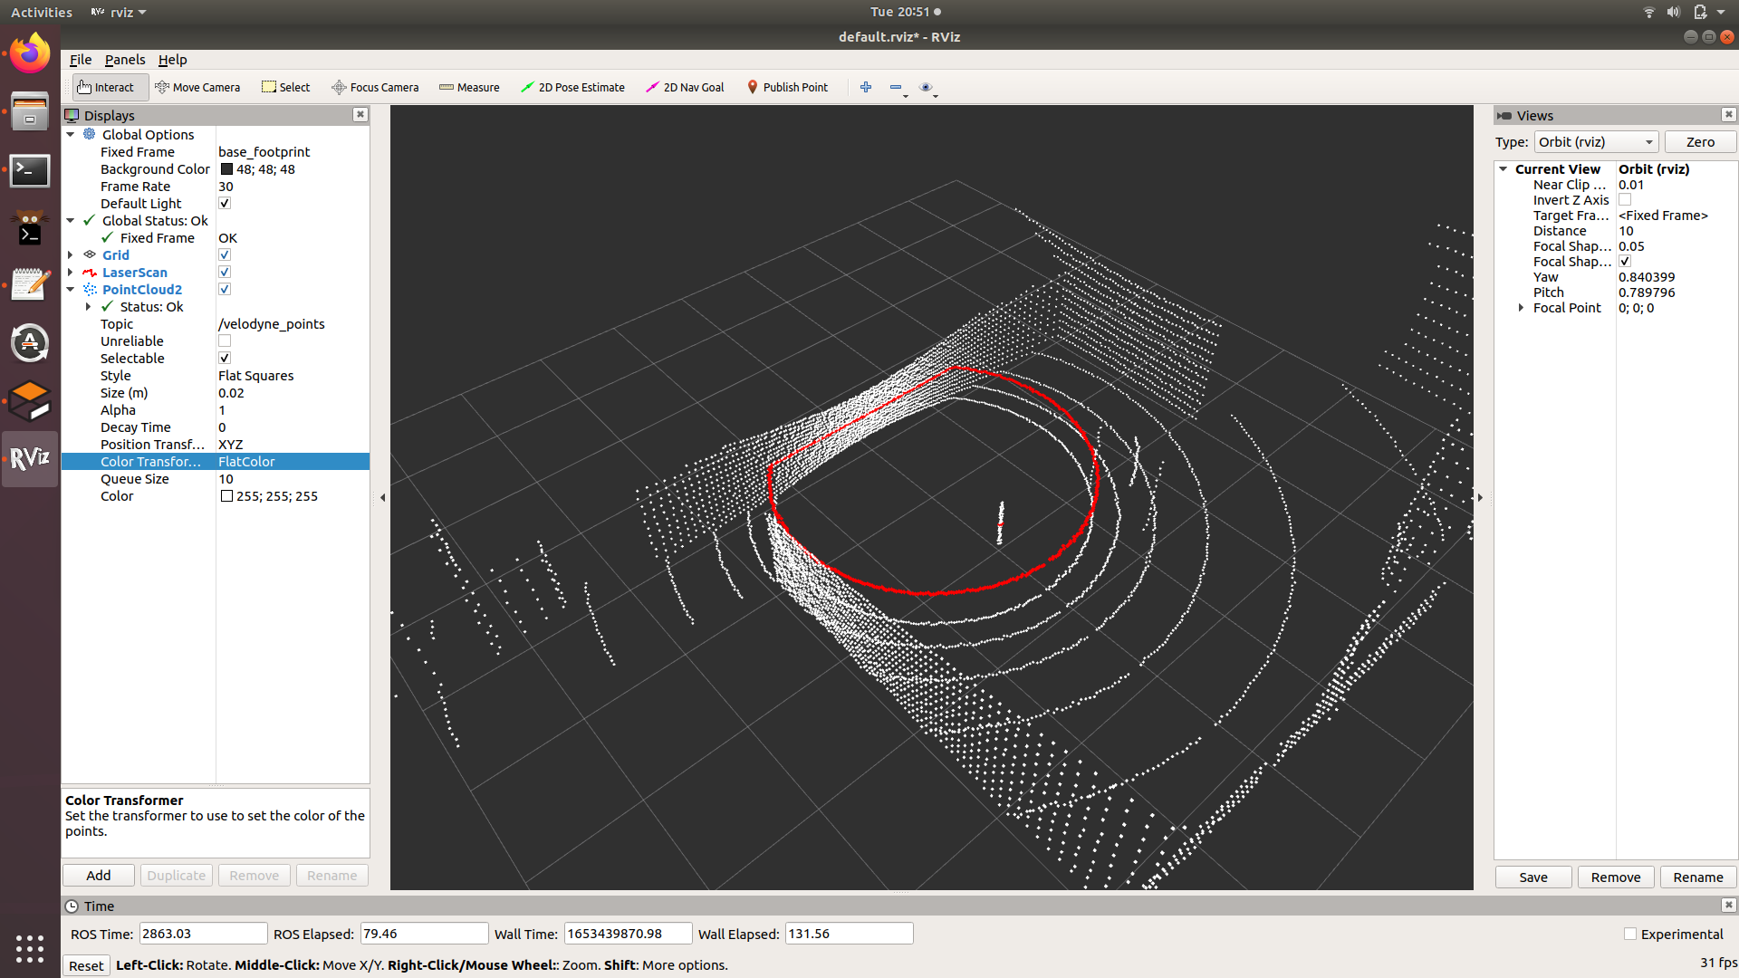Viewport: 1739px width, 978px height.
Task: Select the 2D Pose Estimate tool
Action: click(572, 87)
